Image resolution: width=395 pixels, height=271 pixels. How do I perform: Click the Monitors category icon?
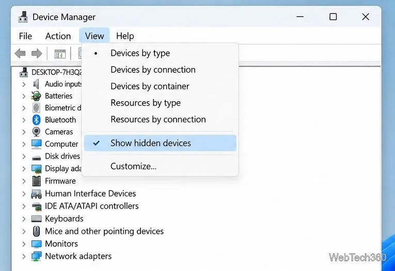(36, 244)
